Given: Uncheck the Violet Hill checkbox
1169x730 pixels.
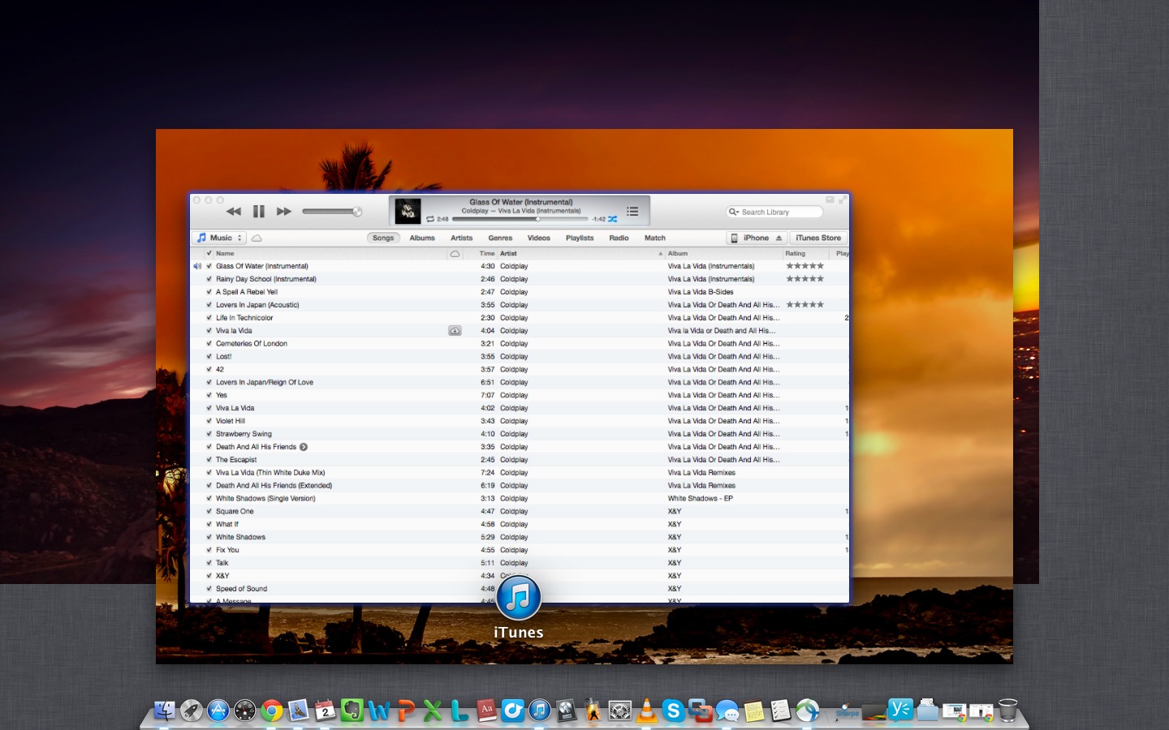Looking at the screenshot, I should [209, 421].
